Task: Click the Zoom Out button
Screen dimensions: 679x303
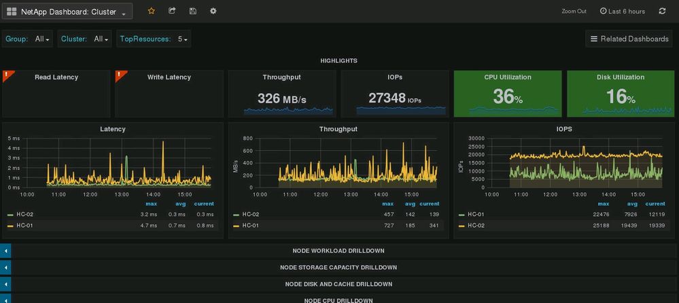Action: (574, 12)
